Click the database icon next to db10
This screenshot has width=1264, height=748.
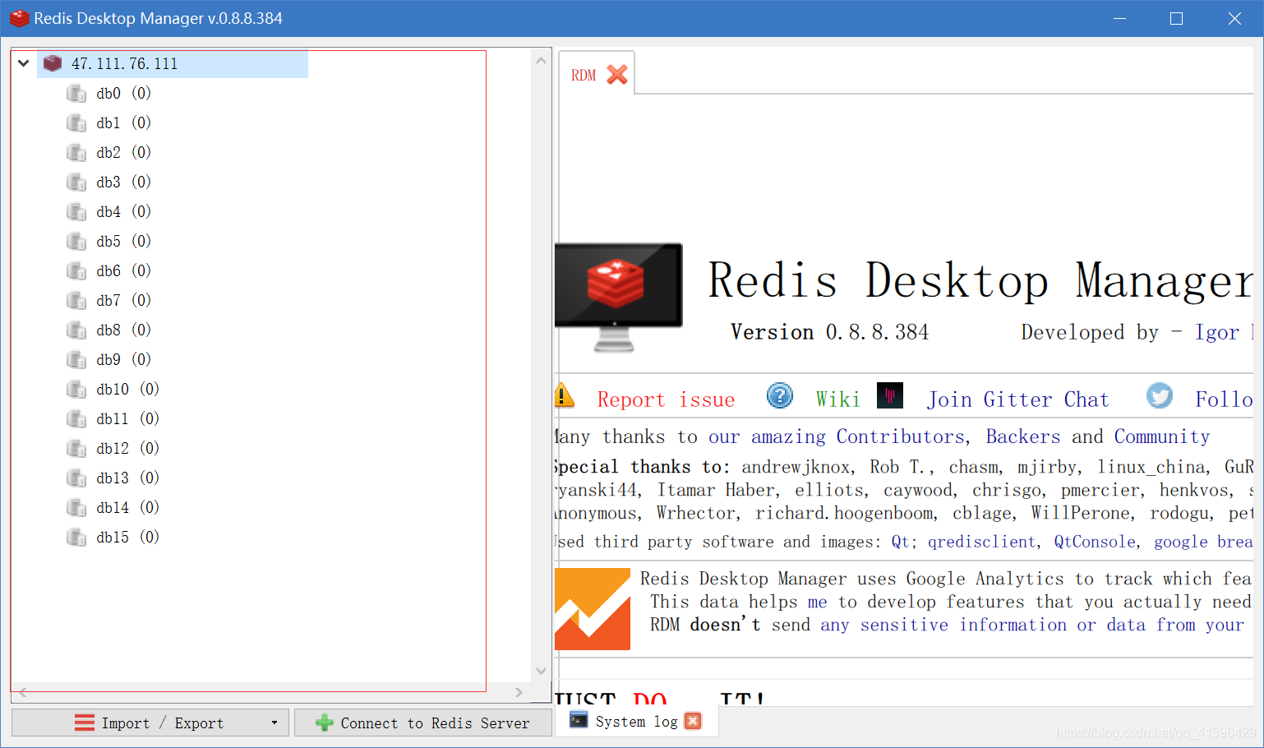coord(76,390)
